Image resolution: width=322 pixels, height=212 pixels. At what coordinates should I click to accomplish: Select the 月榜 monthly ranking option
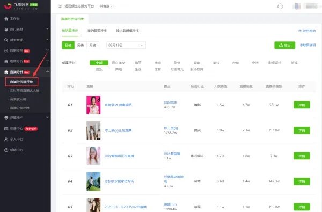(93, 45)
